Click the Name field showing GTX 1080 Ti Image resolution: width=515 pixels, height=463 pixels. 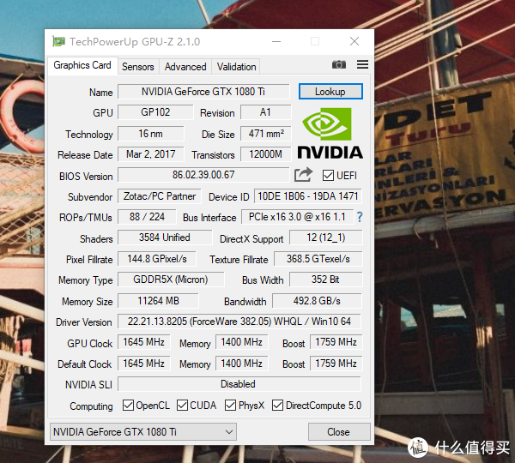coord(203,91)
